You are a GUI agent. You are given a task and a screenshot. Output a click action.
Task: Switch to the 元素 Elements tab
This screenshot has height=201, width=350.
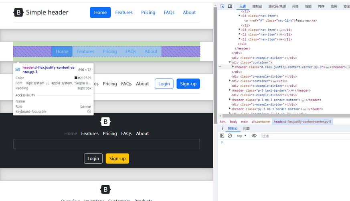[243, 6]
